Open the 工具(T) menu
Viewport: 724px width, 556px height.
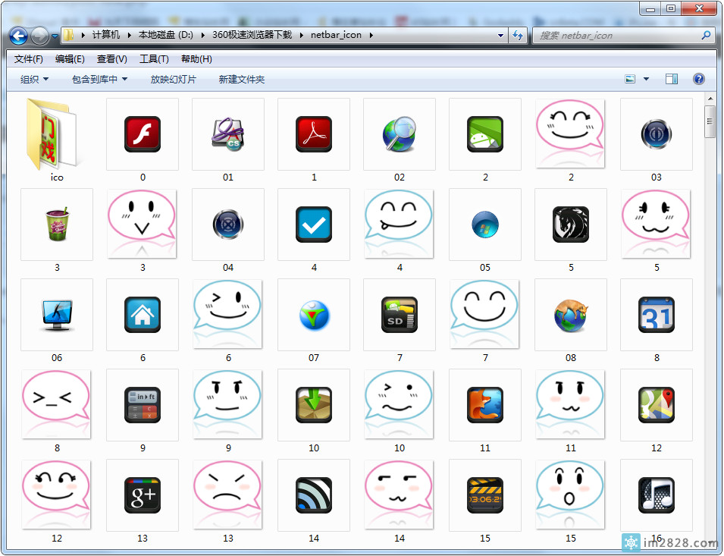click(154, 59)
